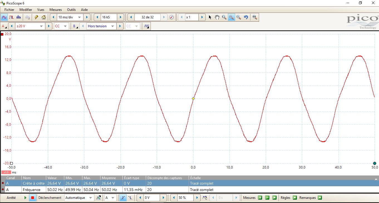
Task: Open the Mesures menu
Action: tap(56, 9)
